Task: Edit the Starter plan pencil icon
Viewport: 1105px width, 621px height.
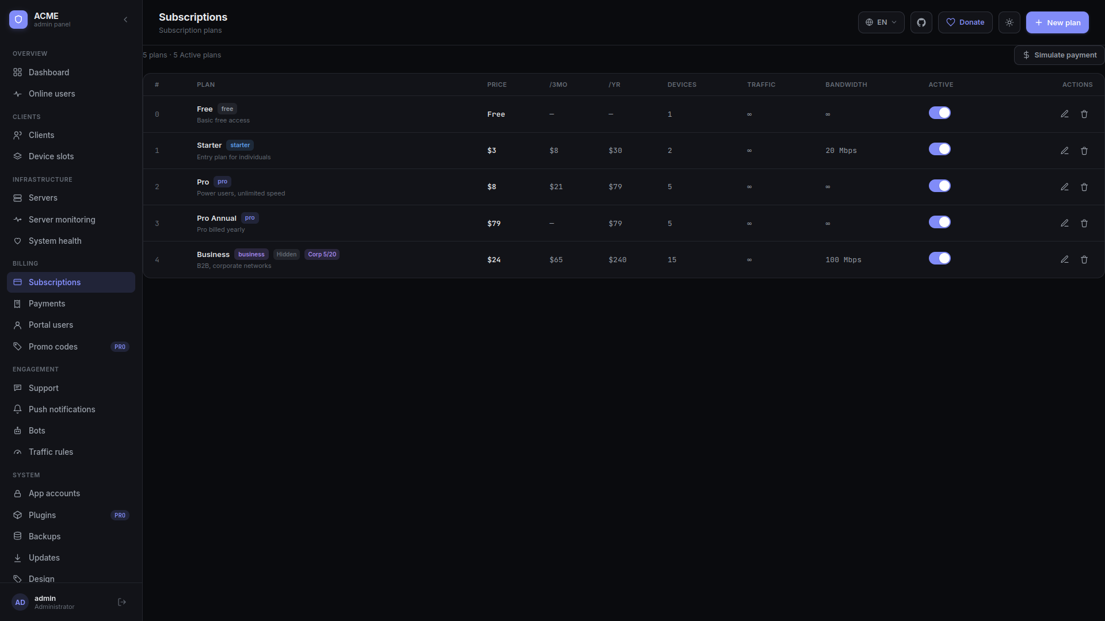Action: tap(1065, 151)
